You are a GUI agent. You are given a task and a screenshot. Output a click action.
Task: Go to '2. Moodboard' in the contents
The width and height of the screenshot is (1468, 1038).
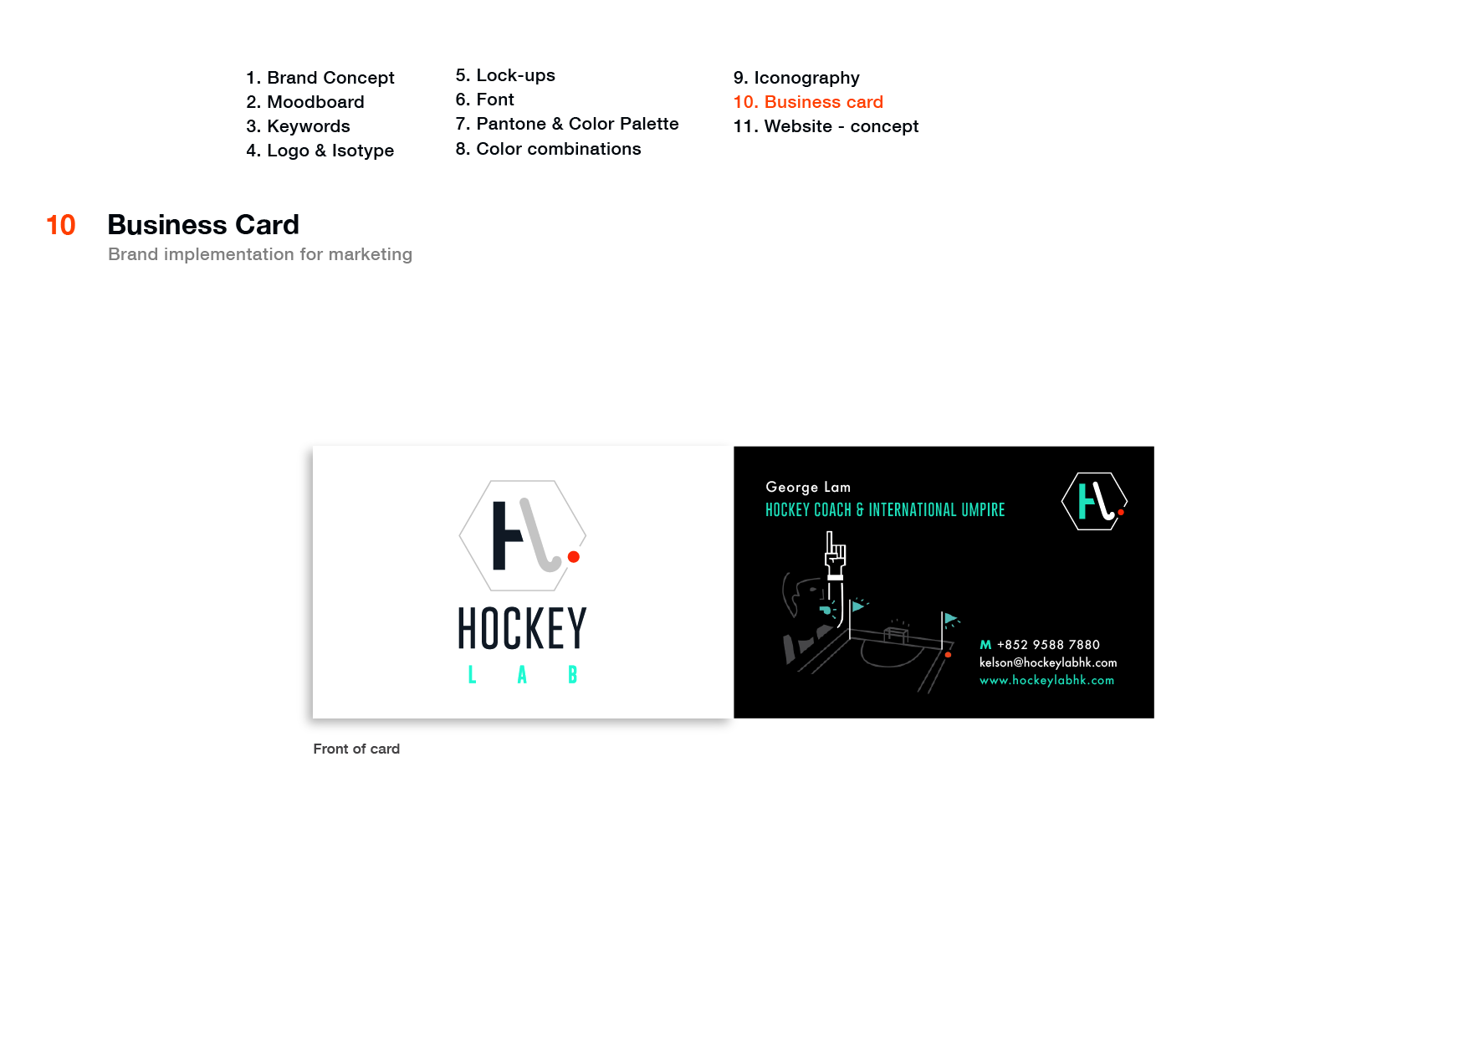tap(305, 102)
